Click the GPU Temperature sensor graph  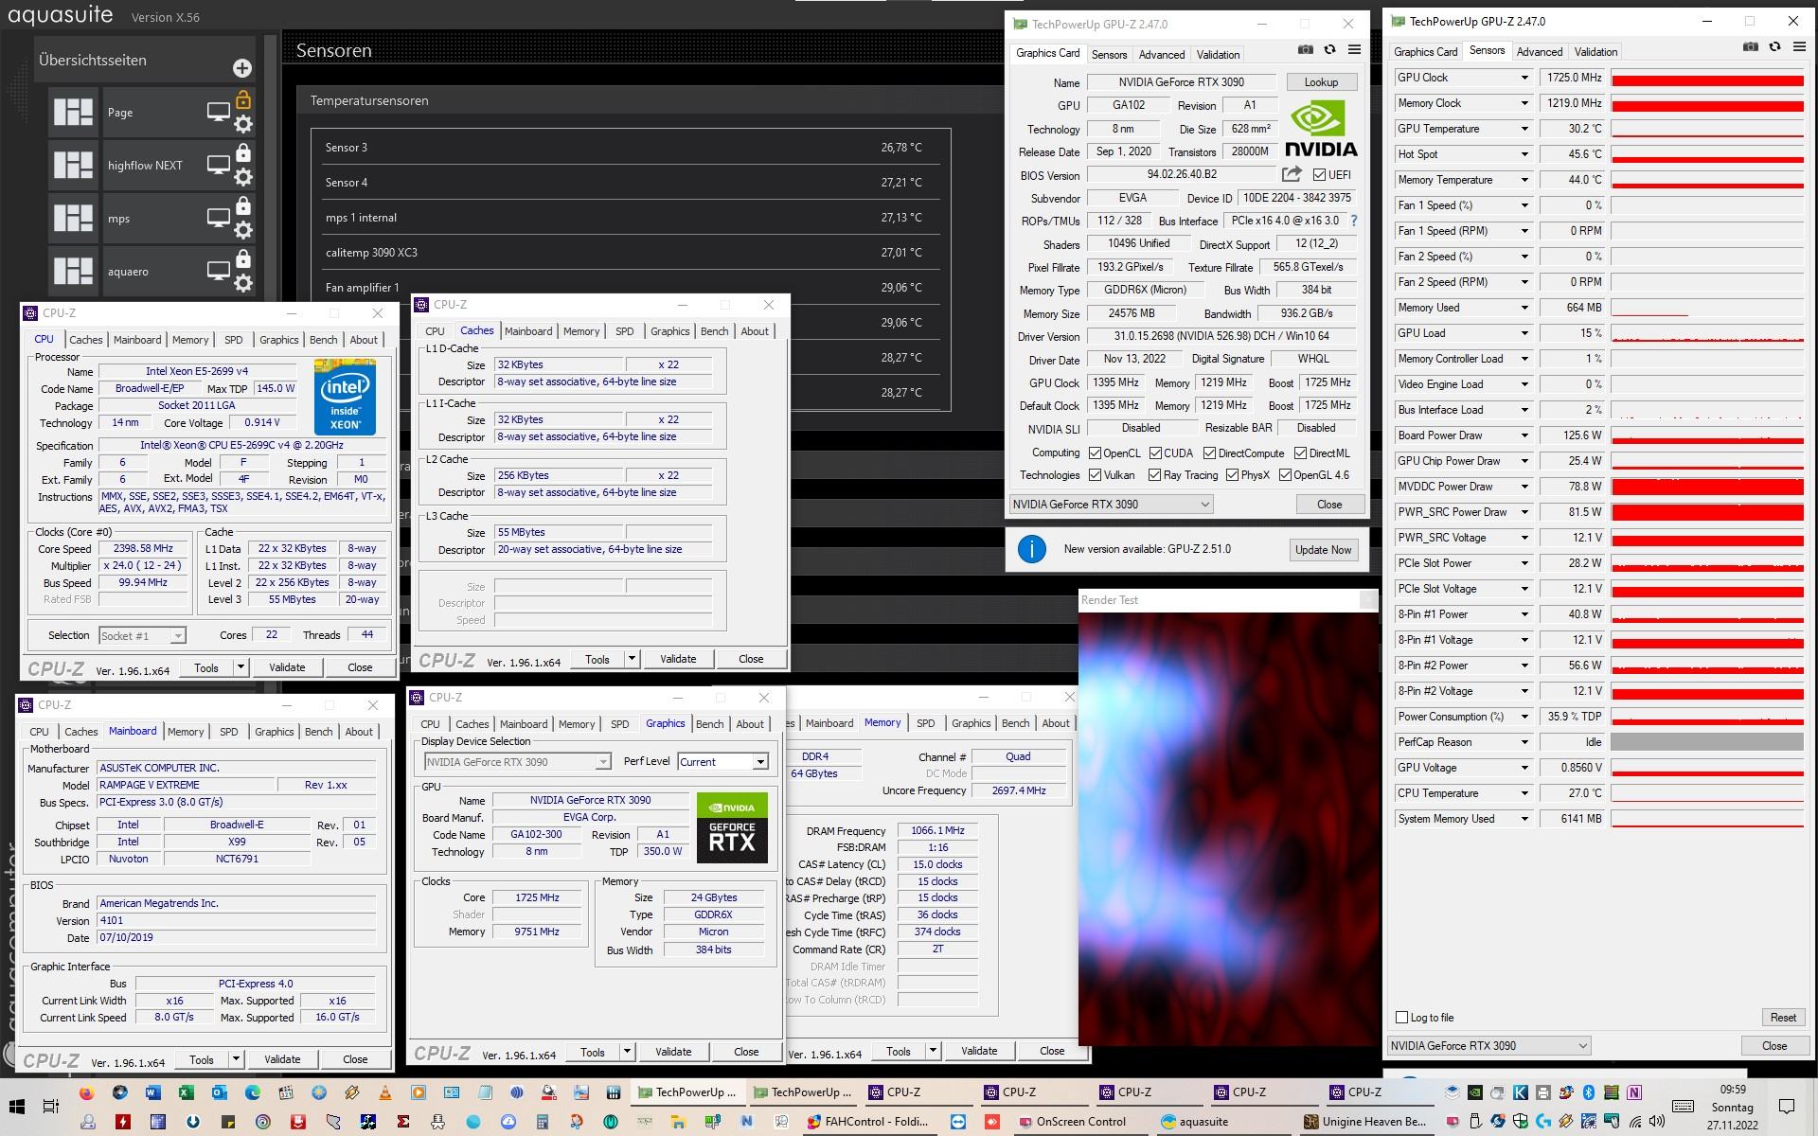pos(1707,129)
